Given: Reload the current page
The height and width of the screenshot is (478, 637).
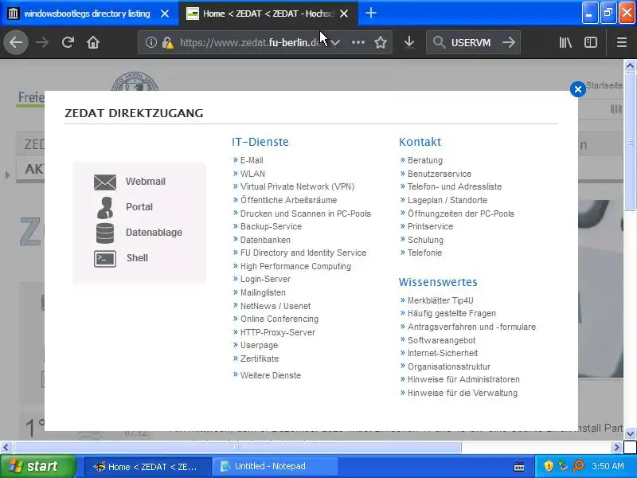Looking at the screenshot, I should tap(68, 42).
